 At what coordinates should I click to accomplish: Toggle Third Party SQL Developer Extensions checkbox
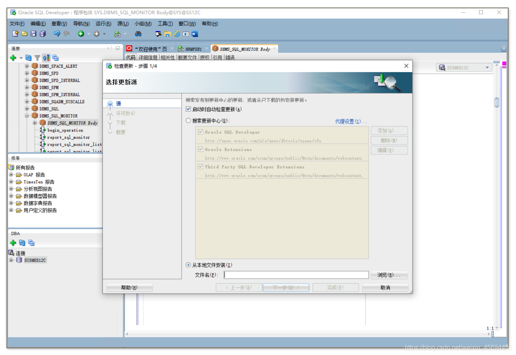[201, 167]
